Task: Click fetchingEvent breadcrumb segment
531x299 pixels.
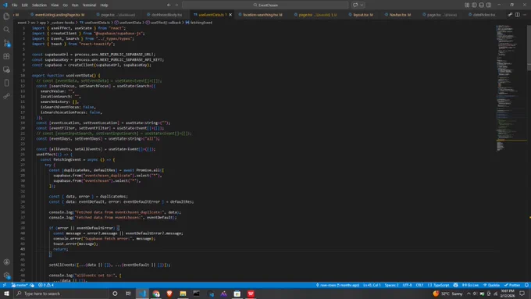Action: (x=199, y=23)
